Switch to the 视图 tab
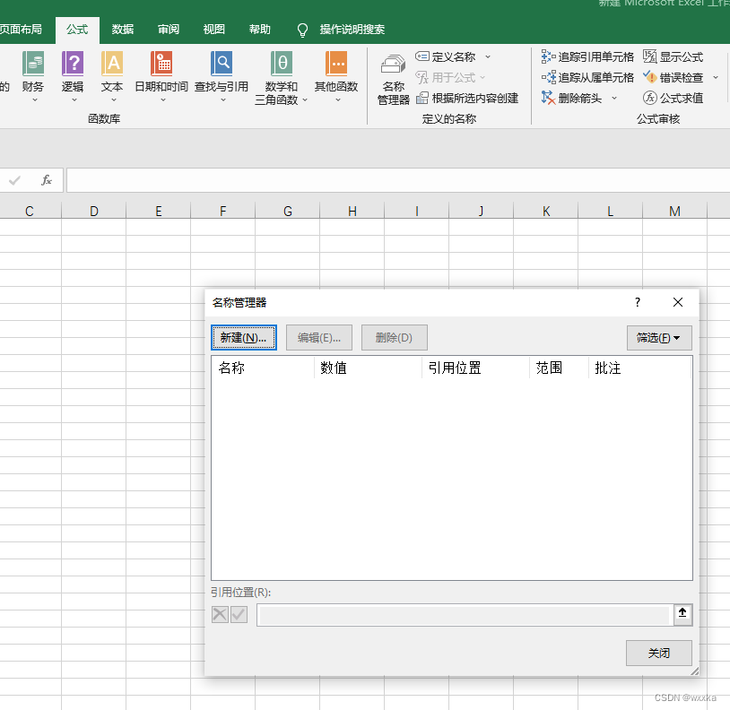The image size is (730, 710). coord(214,30)
